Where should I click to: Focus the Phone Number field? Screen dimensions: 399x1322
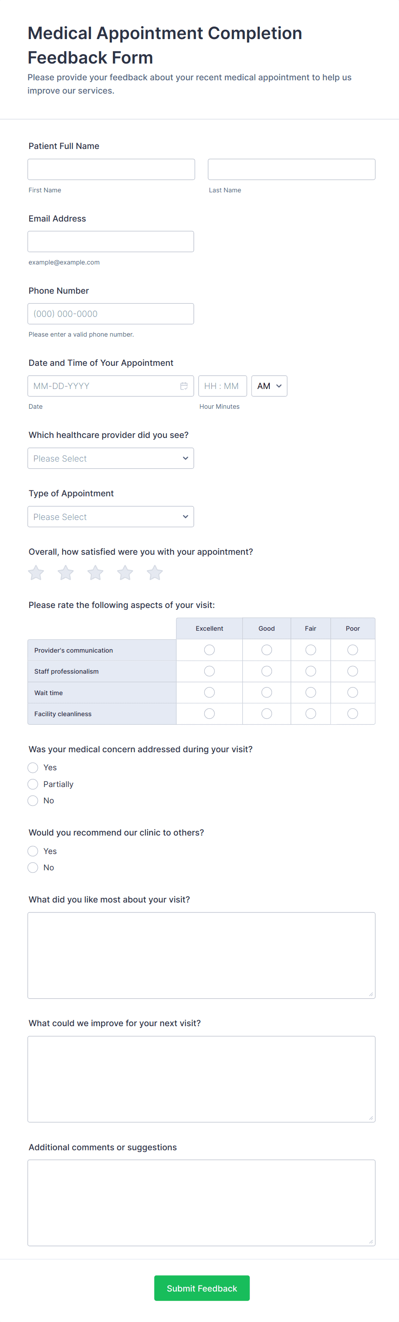pyautogui.click(x=111, y=313)
